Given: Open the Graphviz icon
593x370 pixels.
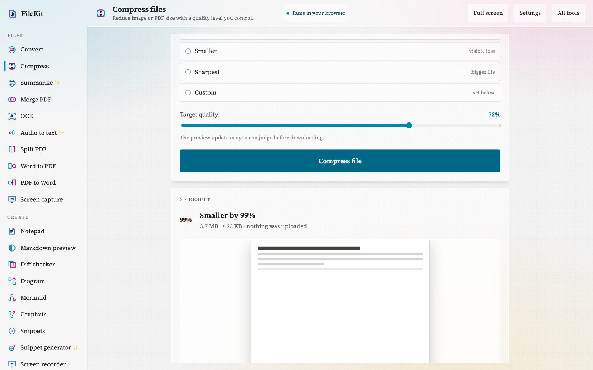Looking at the screenshot, I should tap(12, 314).
